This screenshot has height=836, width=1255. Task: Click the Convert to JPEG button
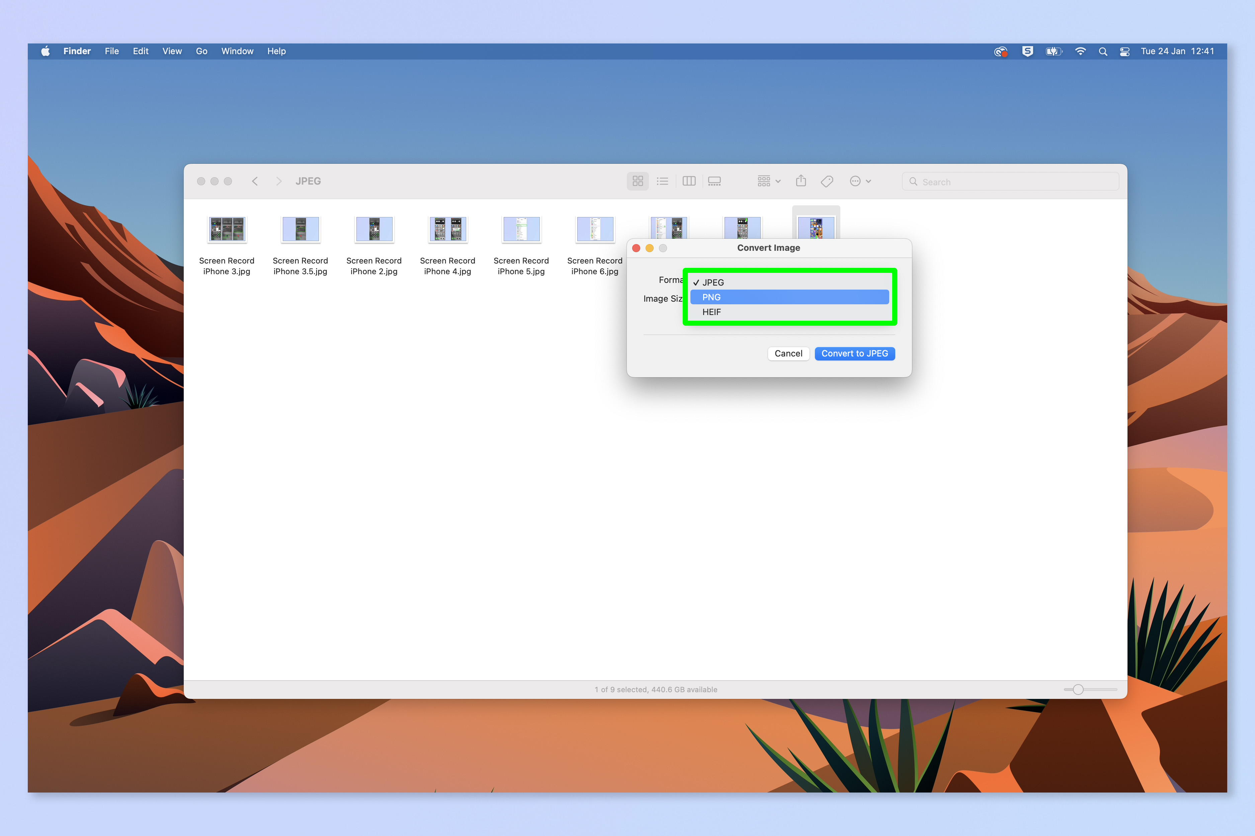pyautogui.click(x=853, y=353)
